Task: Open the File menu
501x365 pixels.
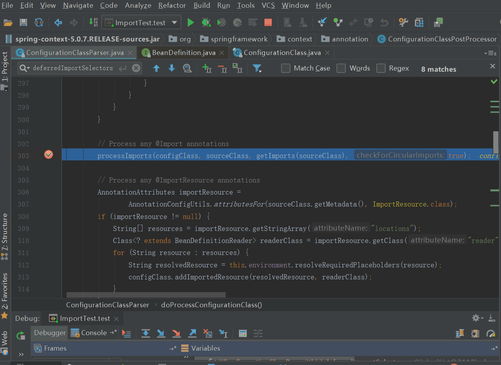Action: (7, 5)
